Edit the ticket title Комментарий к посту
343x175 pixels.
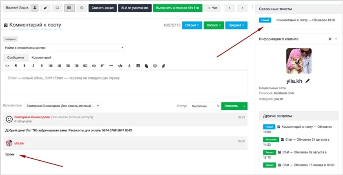35,25
